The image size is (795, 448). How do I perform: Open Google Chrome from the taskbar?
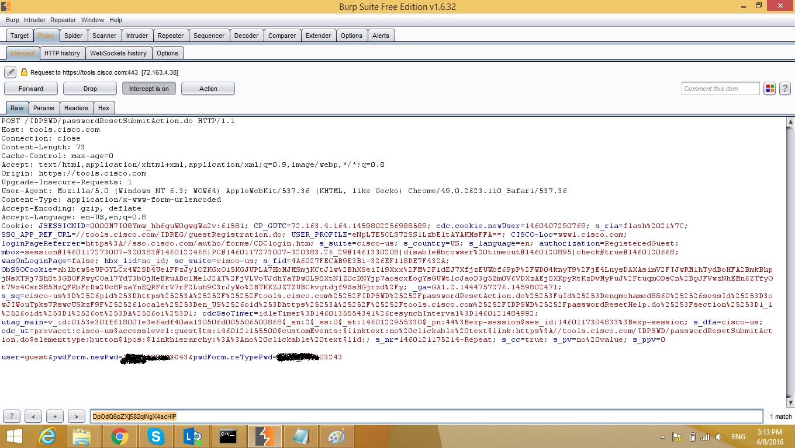[x=120, y=436]
